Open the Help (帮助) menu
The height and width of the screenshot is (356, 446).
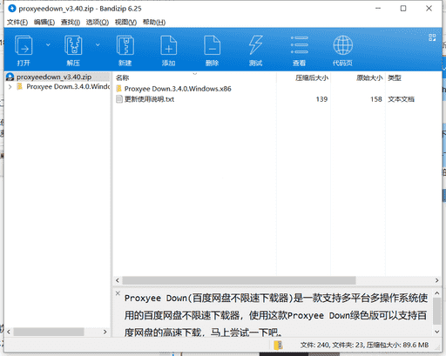click(x=154, y=22)
